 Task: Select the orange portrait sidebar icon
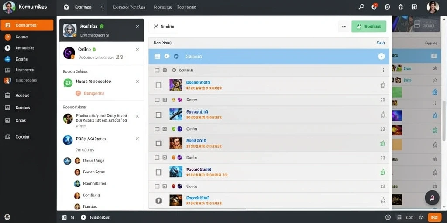click(x=8, y=81)
